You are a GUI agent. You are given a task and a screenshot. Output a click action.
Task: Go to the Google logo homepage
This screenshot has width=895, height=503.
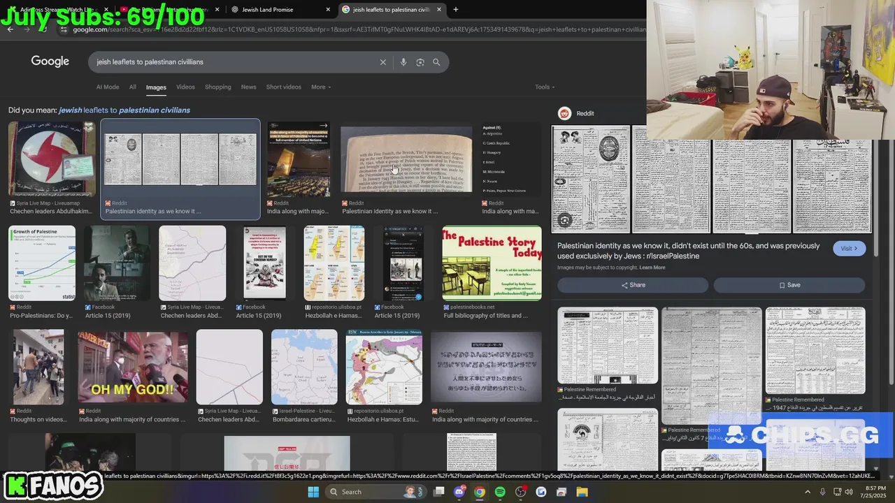point(50,61)
